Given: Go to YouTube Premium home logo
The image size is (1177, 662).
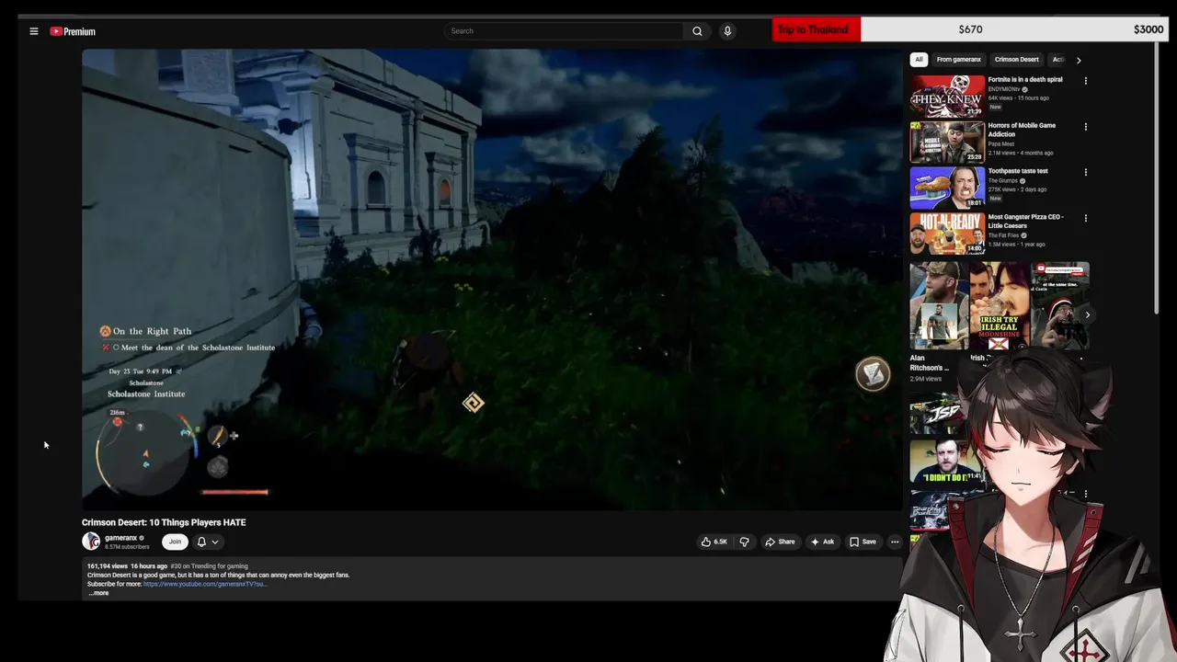Looking at the screenshot, I should (73, 31).
